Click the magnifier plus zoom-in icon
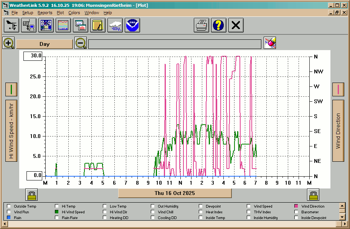Viewport: 350px width, 229px height. 8,43
